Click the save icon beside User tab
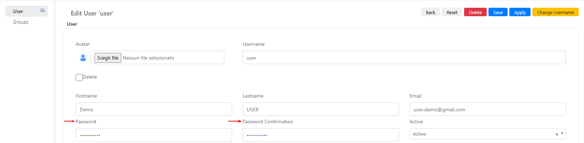This screenshot has width=584, height=143. (x=42, y=11)
